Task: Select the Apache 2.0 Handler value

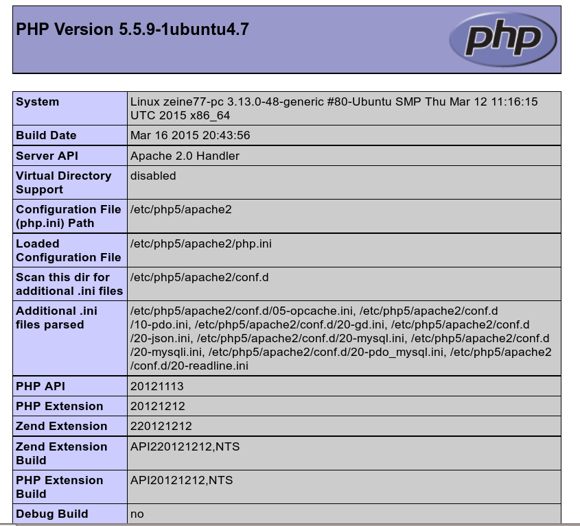Action: coord(185,156)
